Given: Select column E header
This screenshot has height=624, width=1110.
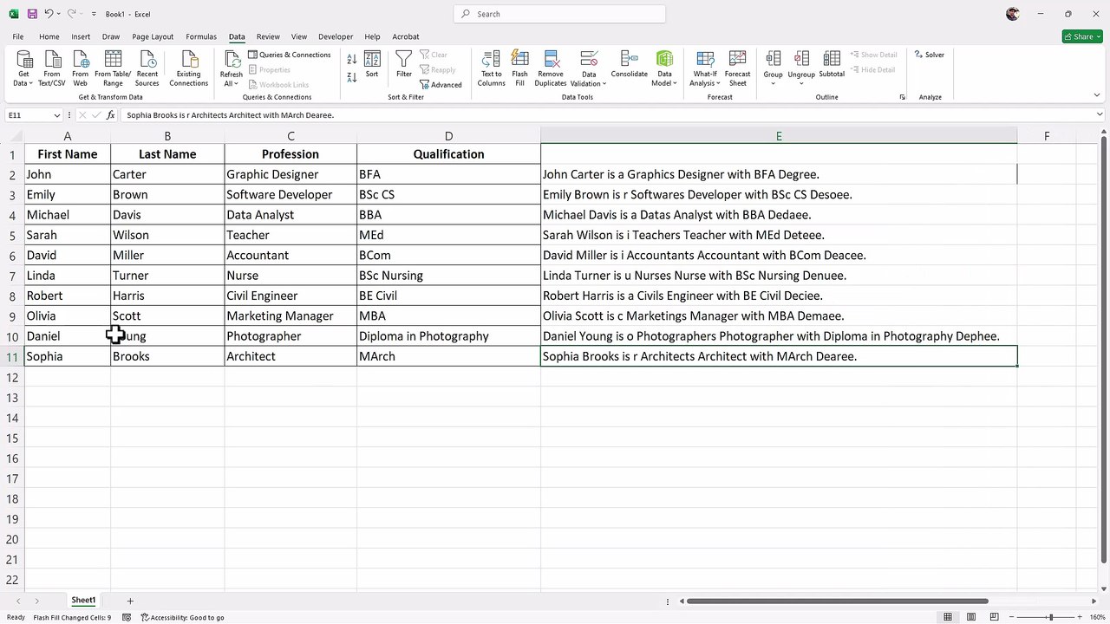Looking at the screenshot, I should 779,136.
